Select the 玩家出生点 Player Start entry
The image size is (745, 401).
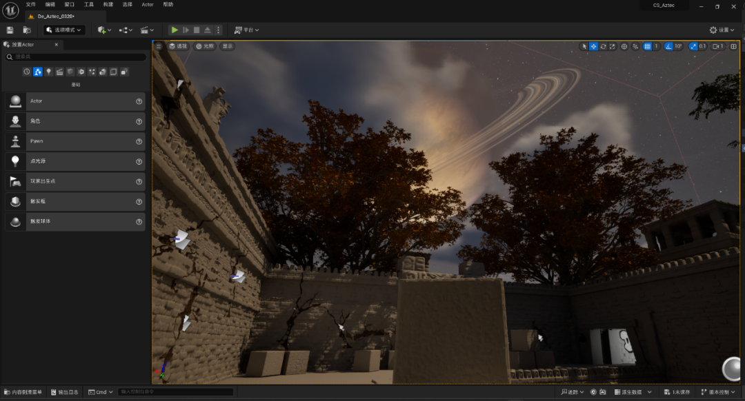[75, 181]
